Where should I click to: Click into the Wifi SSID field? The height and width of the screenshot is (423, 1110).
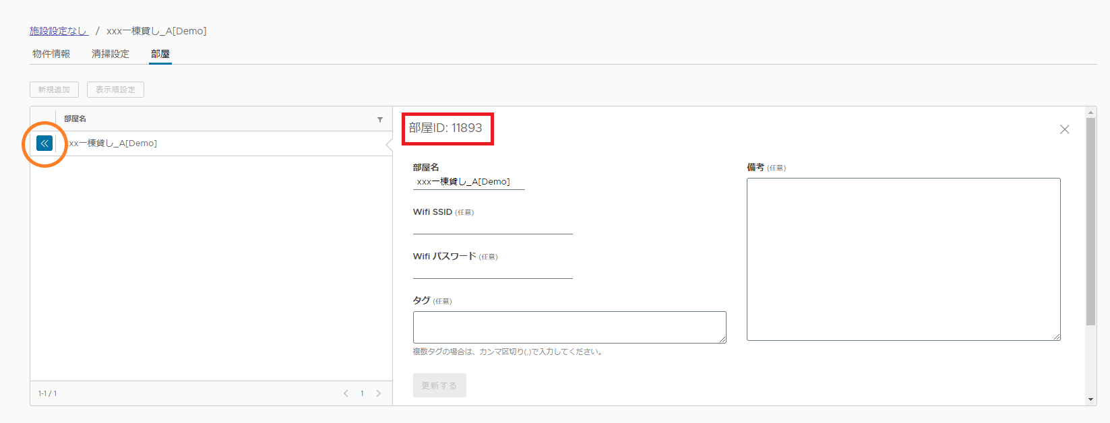click(492, 227)
